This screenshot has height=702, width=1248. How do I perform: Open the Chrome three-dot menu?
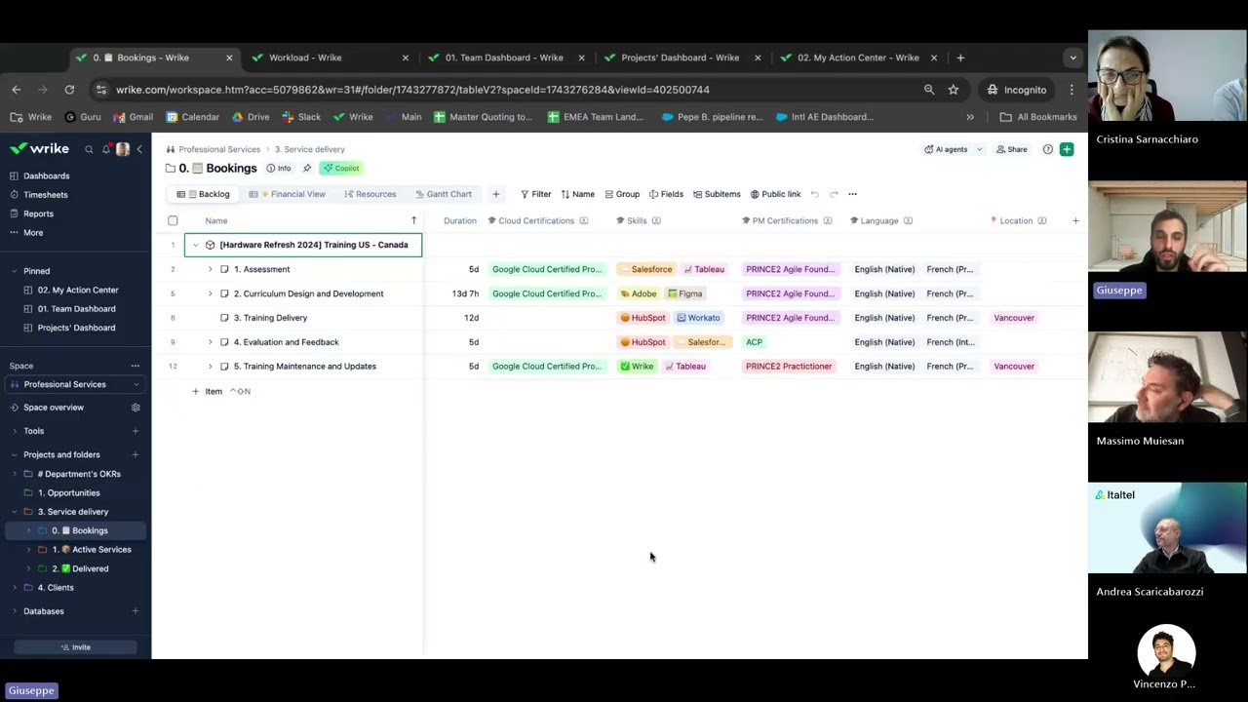[1072, 90]
